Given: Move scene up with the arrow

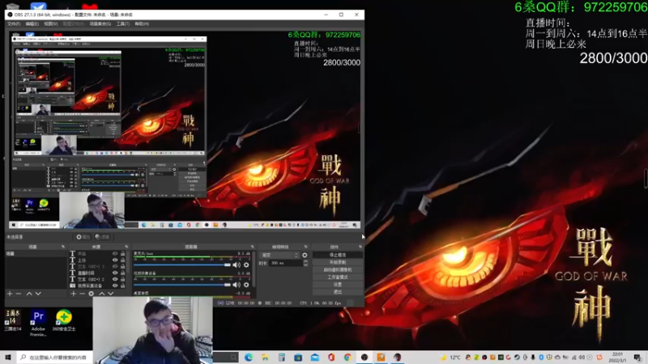Looking at the screenshot, I should (29, 294).
